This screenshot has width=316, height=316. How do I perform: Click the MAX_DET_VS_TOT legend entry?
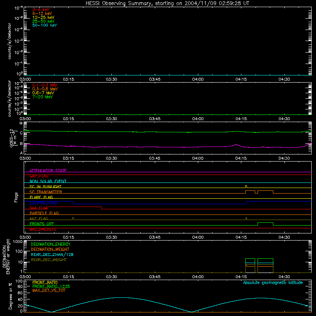click(49, 290)
